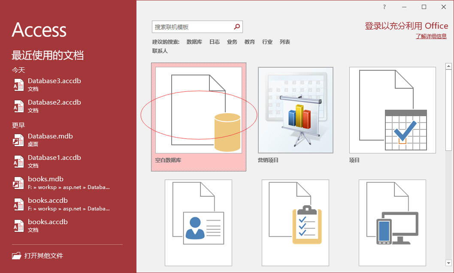Viewport: 454px width, 273px height.
Task: Click the 业务 suggested search link
Action: coord(232,42)
